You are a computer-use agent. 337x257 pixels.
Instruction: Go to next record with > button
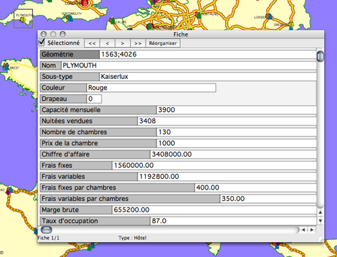click(123, 43)
